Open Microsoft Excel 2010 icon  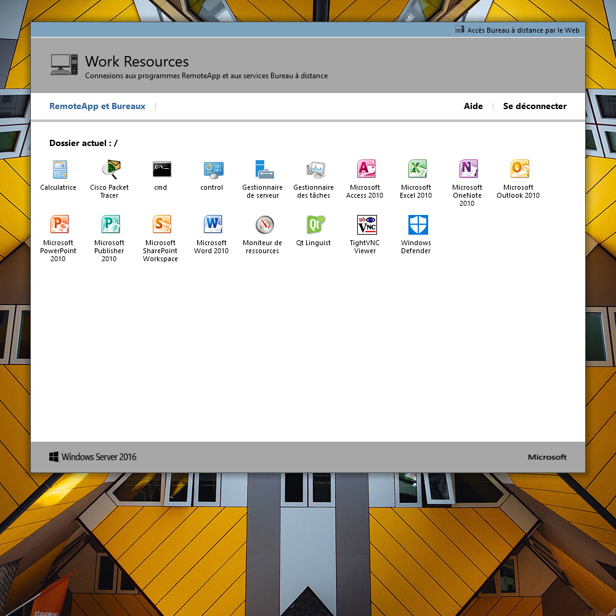tap(417, 169)
